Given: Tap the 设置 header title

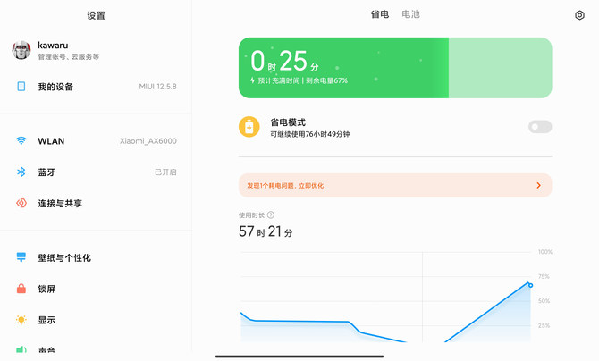Looking at the screenshot, I should click(x=96, y=15).
